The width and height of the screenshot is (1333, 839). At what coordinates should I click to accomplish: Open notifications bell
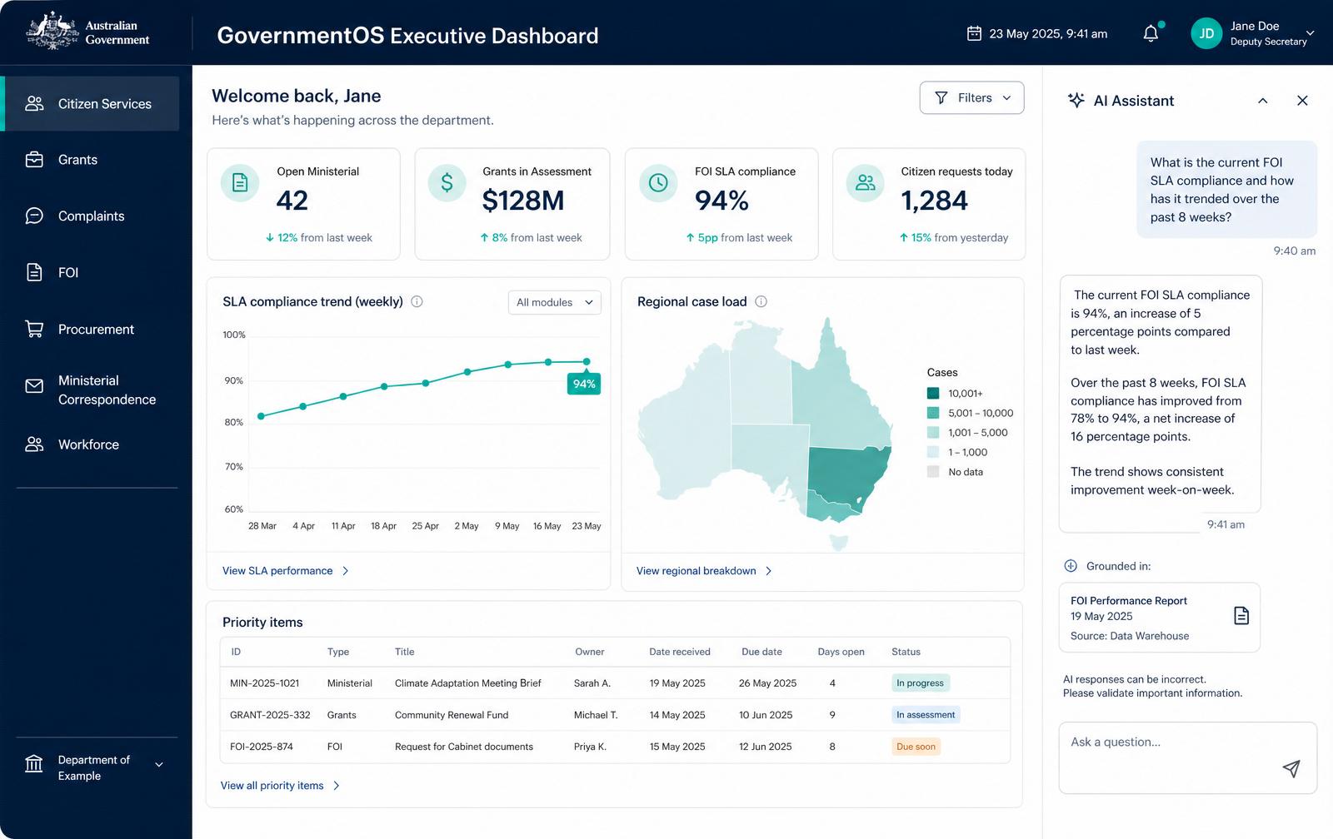point(1151,33)
